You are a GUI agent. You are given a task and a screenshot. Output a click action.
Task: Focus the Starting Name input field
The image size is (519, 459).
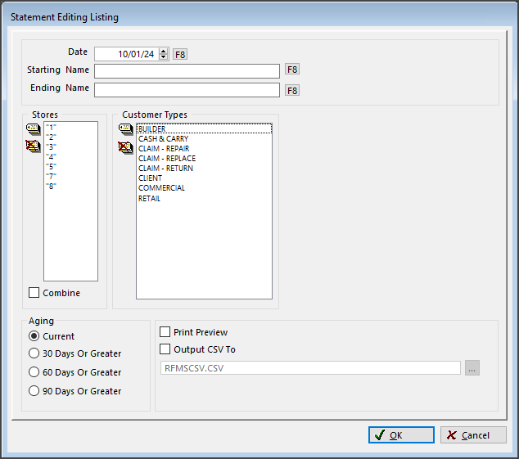coord(187,71)
